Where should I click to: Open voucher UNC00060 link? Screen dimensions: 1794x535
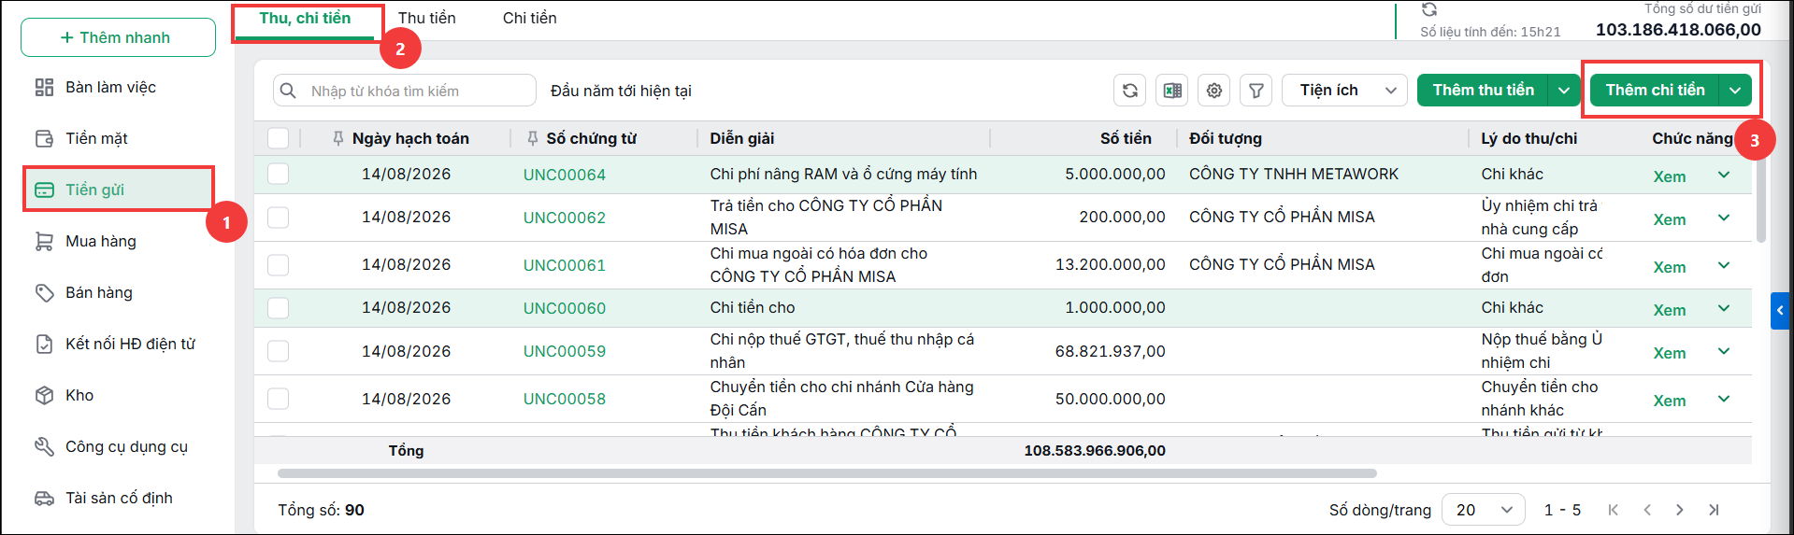point(565,308)
